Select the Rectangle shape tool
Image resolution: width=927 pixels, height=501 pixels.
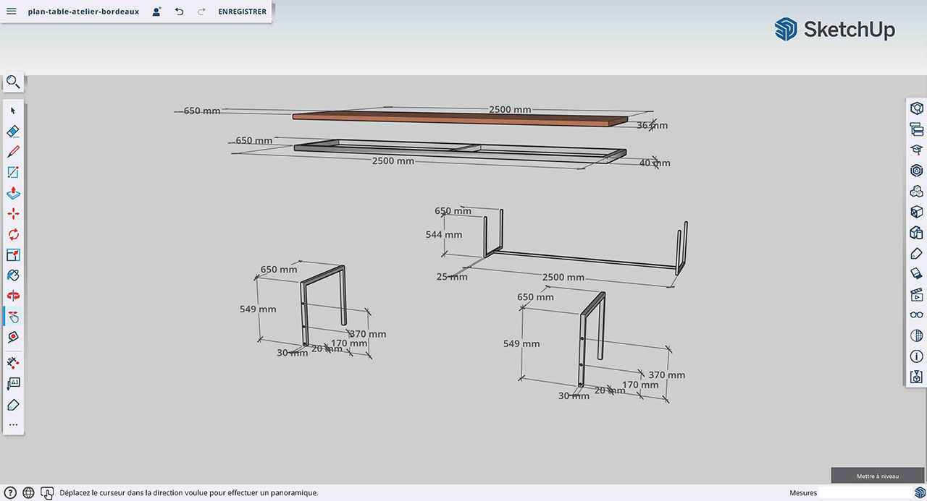13,173
